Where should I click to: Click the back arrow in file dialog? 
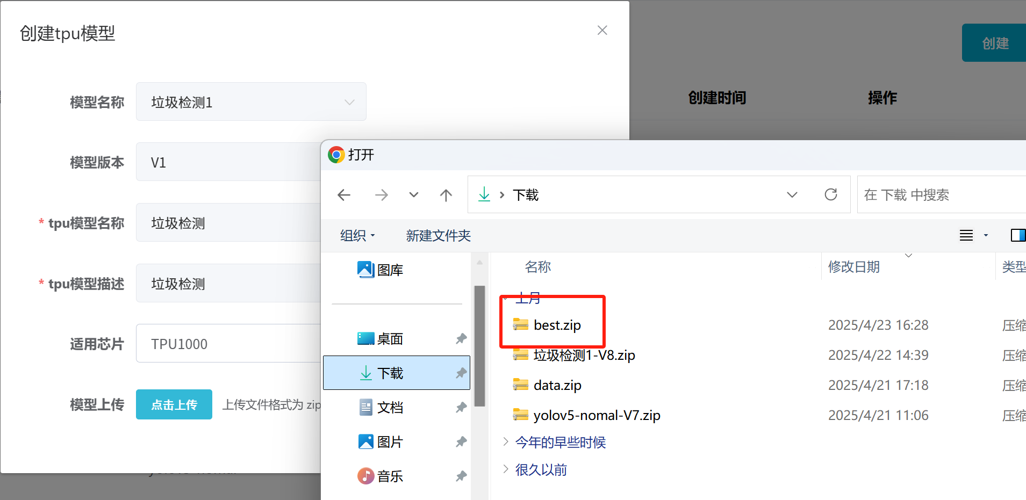[344, 195]
